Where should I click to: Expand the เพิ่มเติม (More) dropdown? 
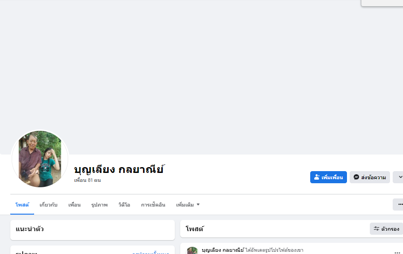188,205
